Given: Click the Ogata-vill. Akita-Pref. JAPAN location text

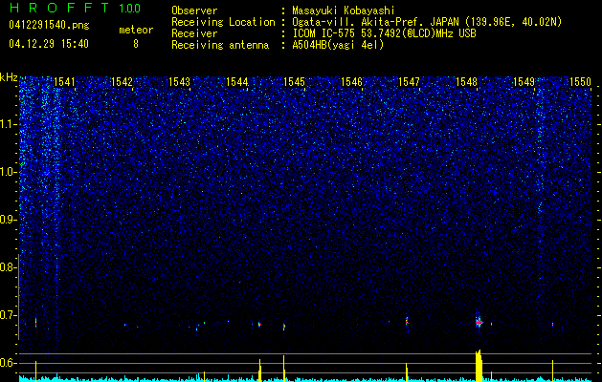Looking at the screenshot, I should click(x=425, y=22).
